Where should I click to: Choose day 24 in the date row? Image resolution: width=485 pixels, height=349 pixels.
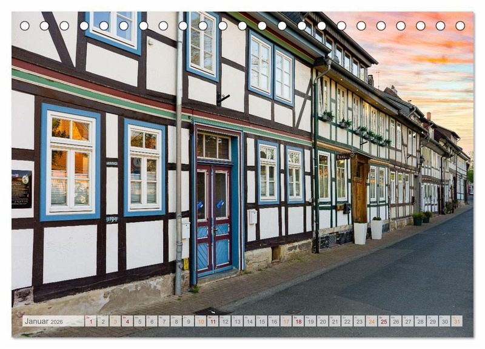[371, 321]
